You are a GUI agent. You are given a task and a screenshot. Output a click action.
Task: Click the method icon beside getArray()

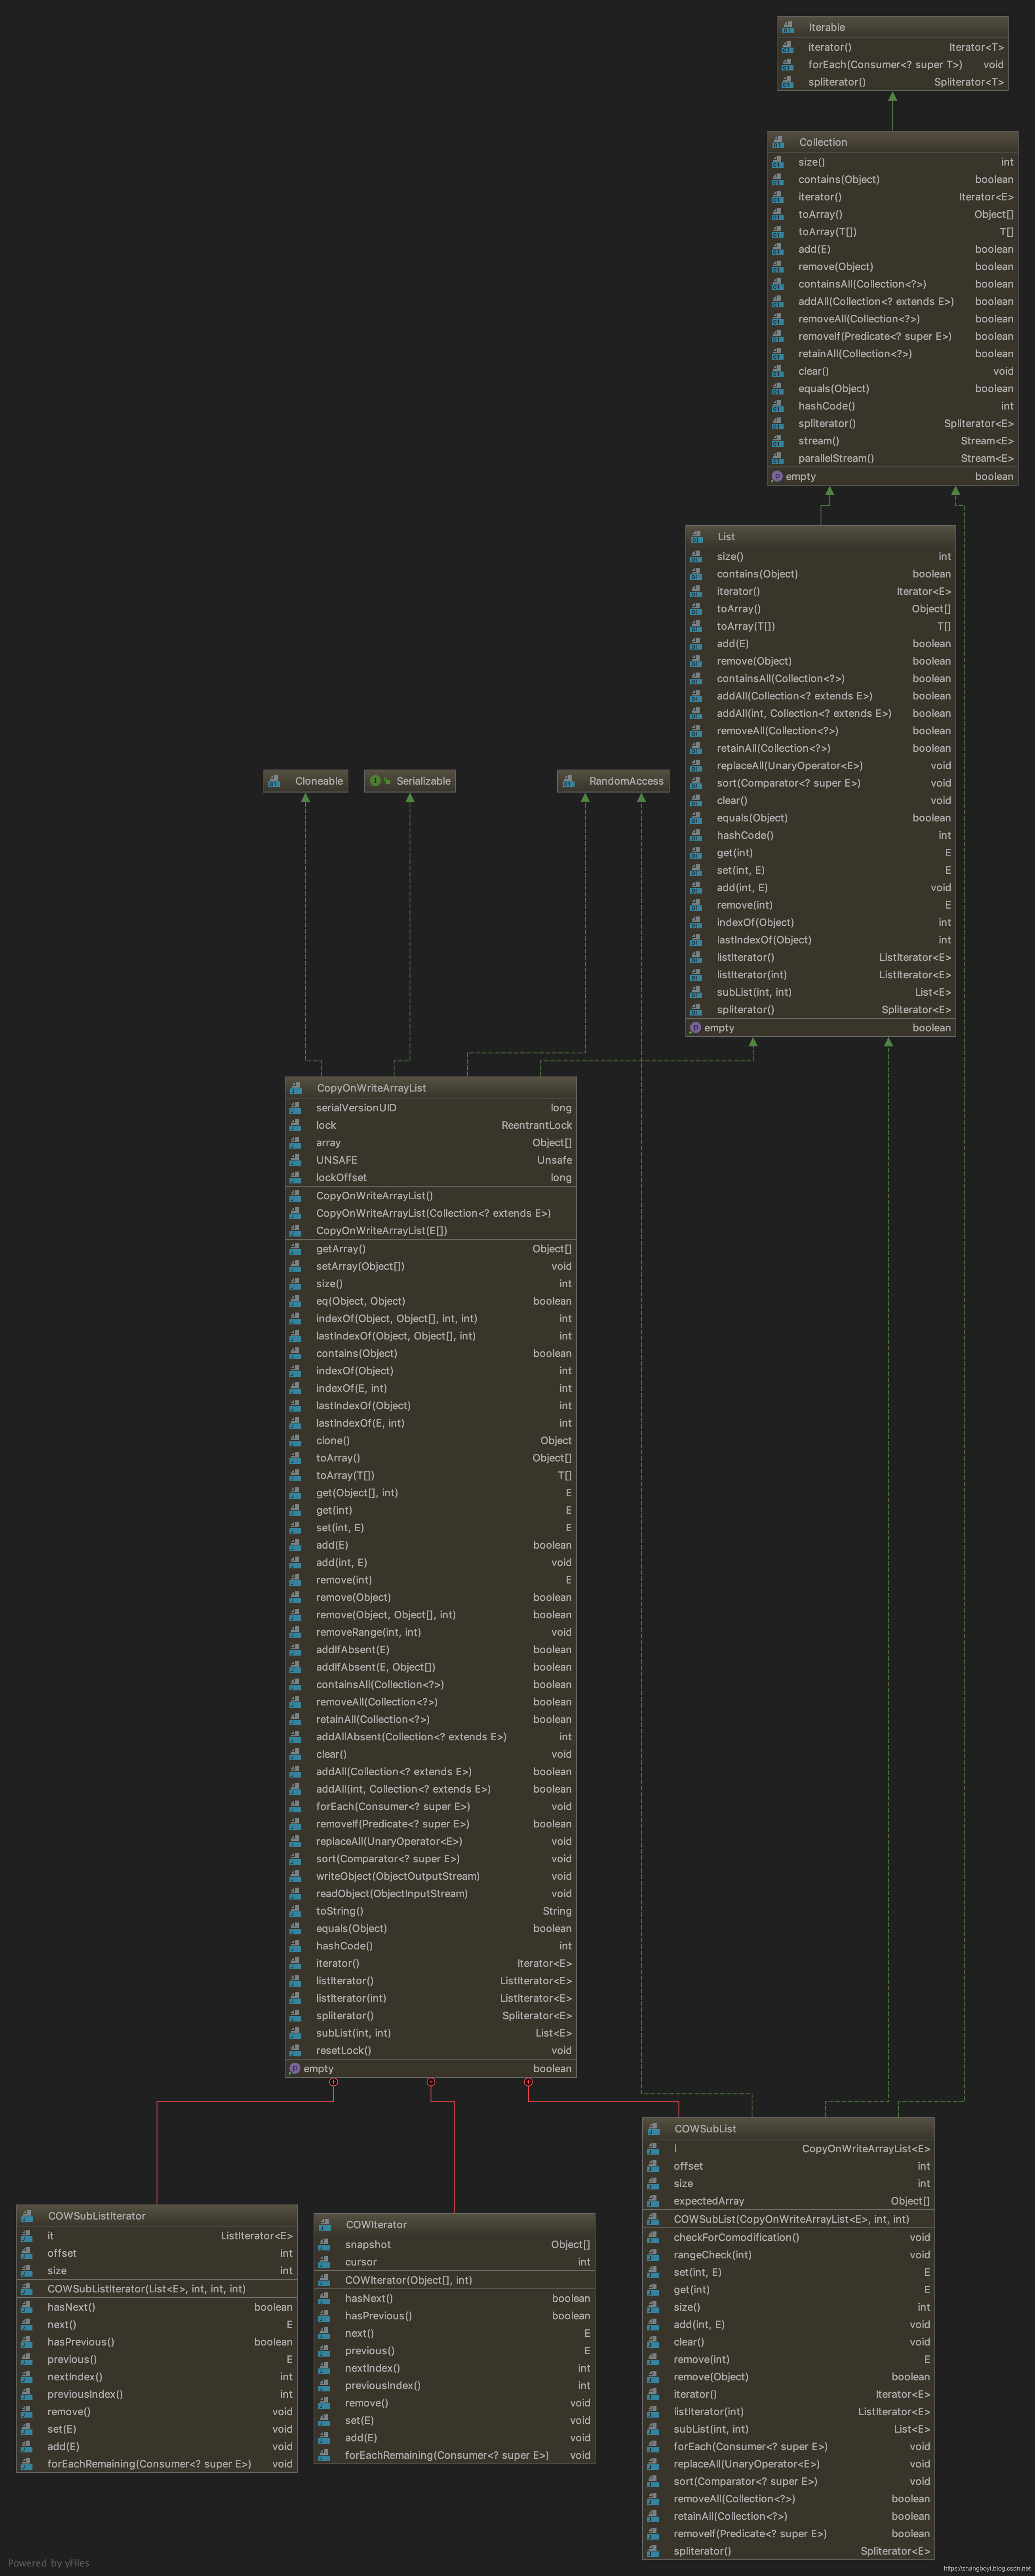click(296, 1249)
